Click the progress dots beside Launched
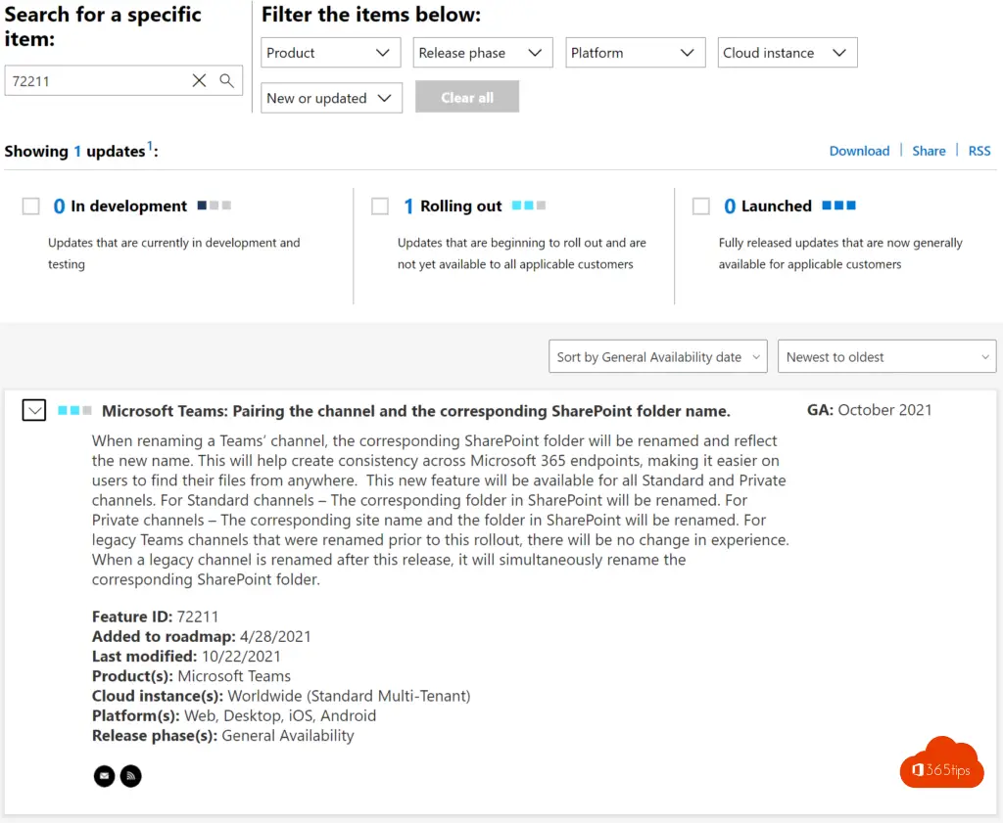 tap(838, 206)
